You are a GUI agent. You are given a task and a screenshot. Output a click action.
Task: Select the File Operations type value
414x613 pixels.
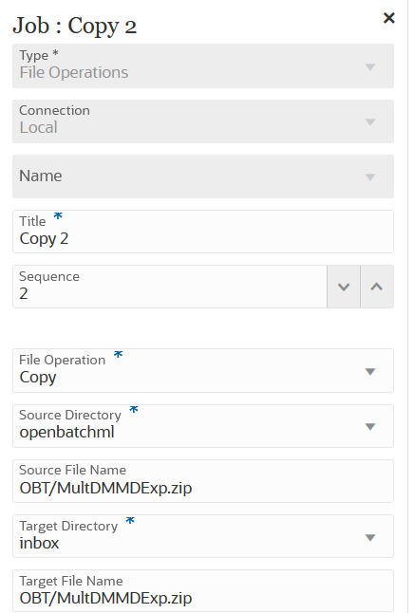[x=74, y=73]
